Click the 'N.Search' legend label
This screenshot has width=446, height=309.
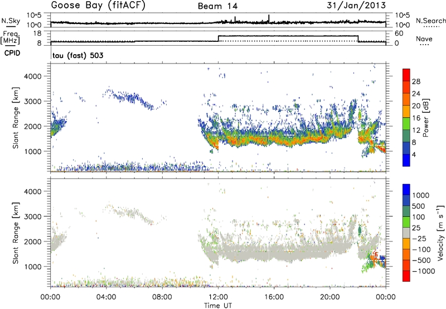tap(431, 21)
